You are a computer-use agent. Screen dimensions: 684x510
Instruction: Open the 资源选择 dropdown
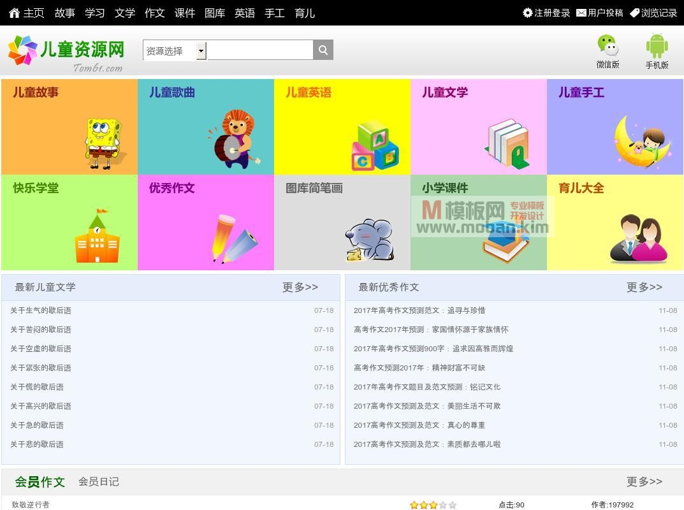click(175, 51)
